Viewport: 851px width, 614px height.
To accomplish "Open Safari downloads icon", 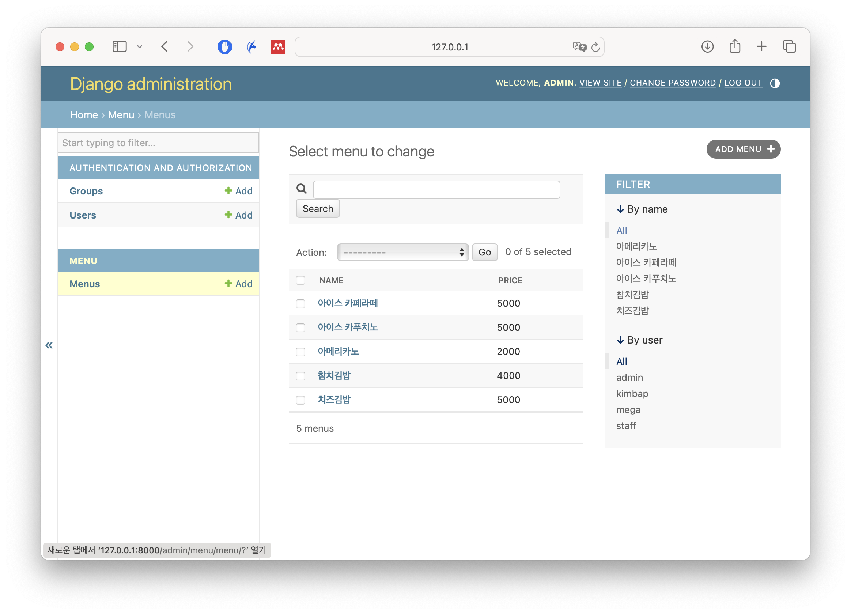I will click(x=707, y=47).
